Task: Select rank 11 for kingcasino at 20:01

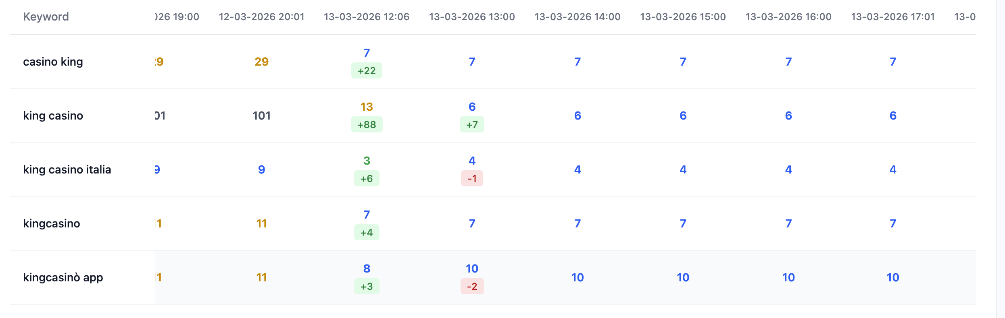Action: coord(261,223)
